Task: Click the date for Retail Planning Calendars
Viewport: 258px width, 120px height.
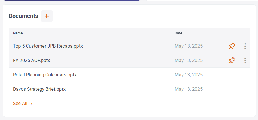Action: point(188,75)
